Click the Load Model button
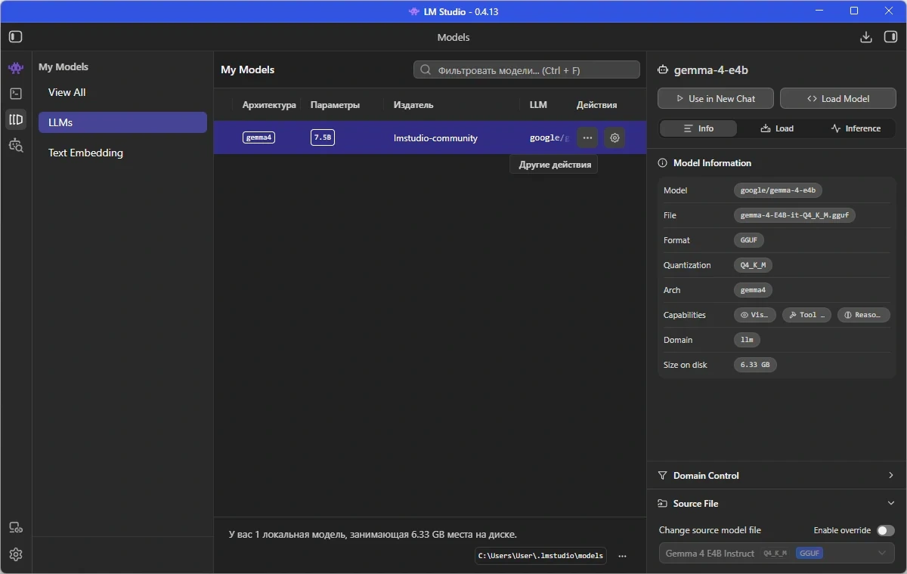Image resolution: width=907 pixels, height=574 pixels. (837, 99)
